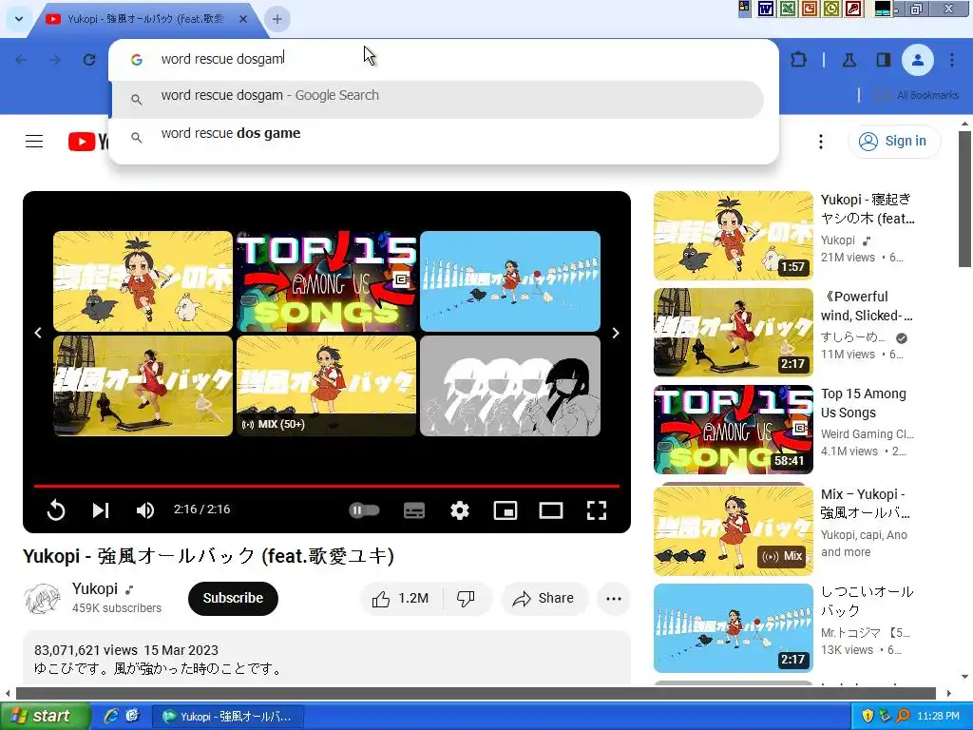The image size is (973, 730).
Task: Open the Yukopi channel name link
Action: click(x=95, y=588)
